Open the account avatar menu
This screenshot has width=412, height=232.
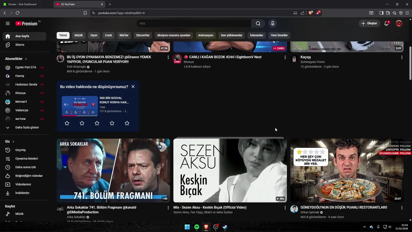point(399,23)
